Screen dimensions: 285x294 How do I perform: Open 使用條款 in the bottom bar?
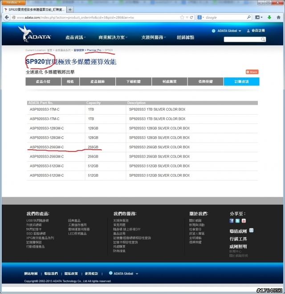click(91, 274)
